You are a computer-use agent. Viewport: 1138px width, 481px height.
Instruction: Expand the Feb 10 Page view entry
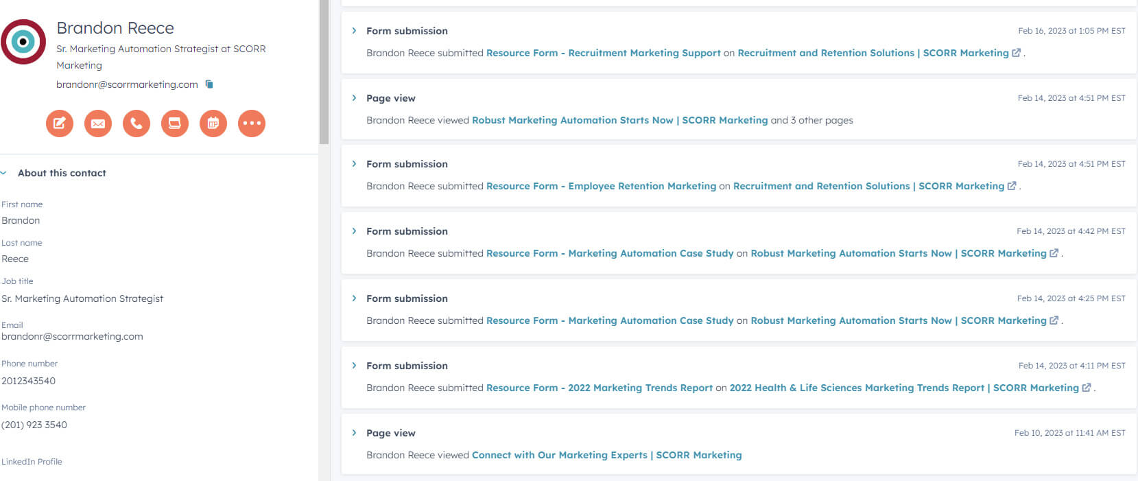354,433
